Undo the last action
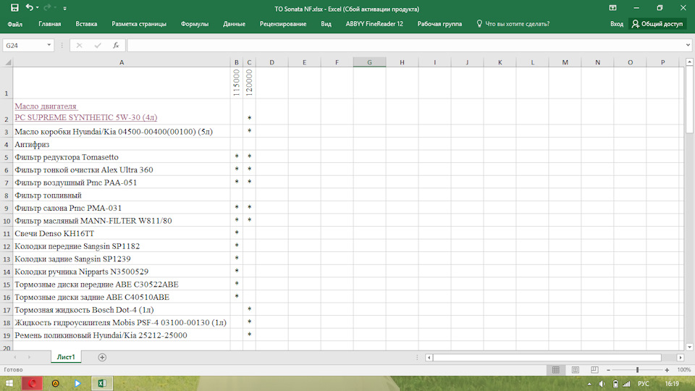Viewport: 695px width, 391px height. [29, 7]
